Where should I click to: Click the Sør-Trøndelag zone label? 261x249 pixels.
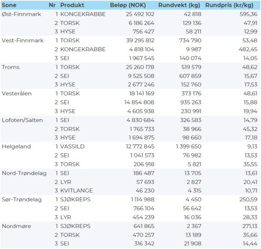coord(22,199)
